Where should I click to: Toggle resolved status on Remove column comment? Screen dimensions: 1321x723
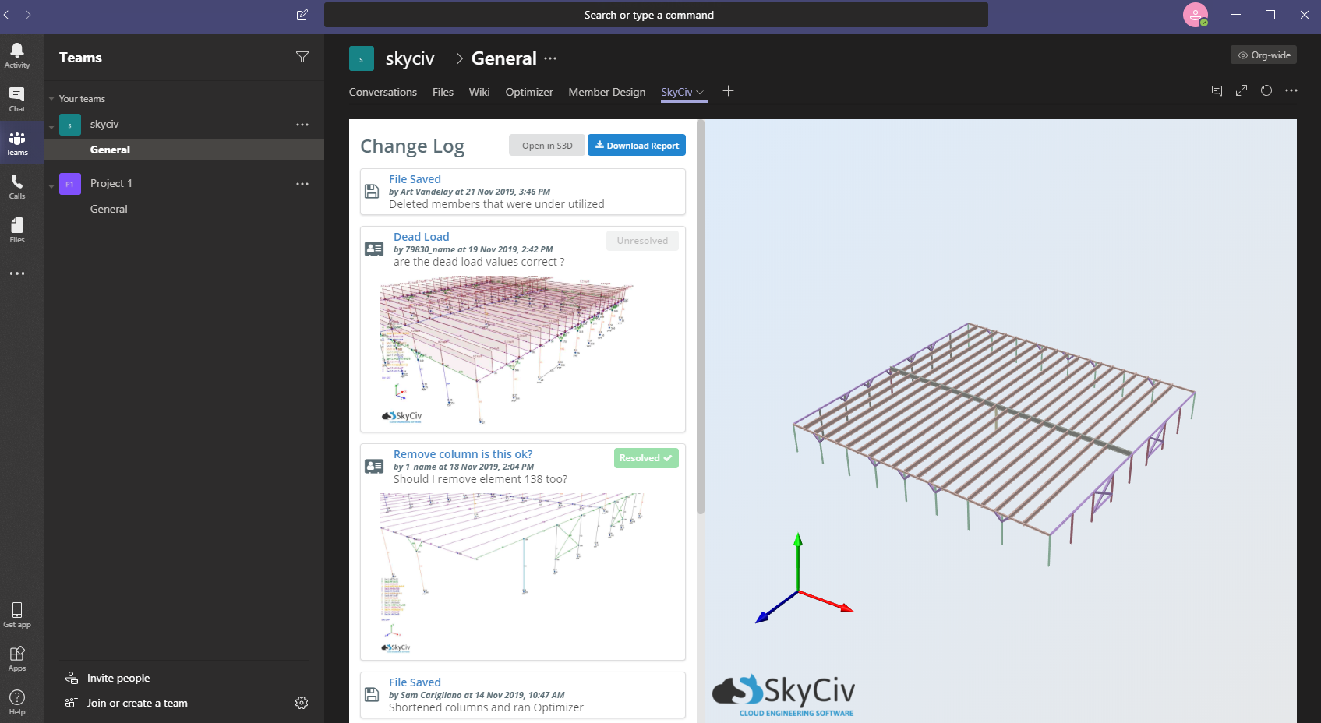[645, 458]
